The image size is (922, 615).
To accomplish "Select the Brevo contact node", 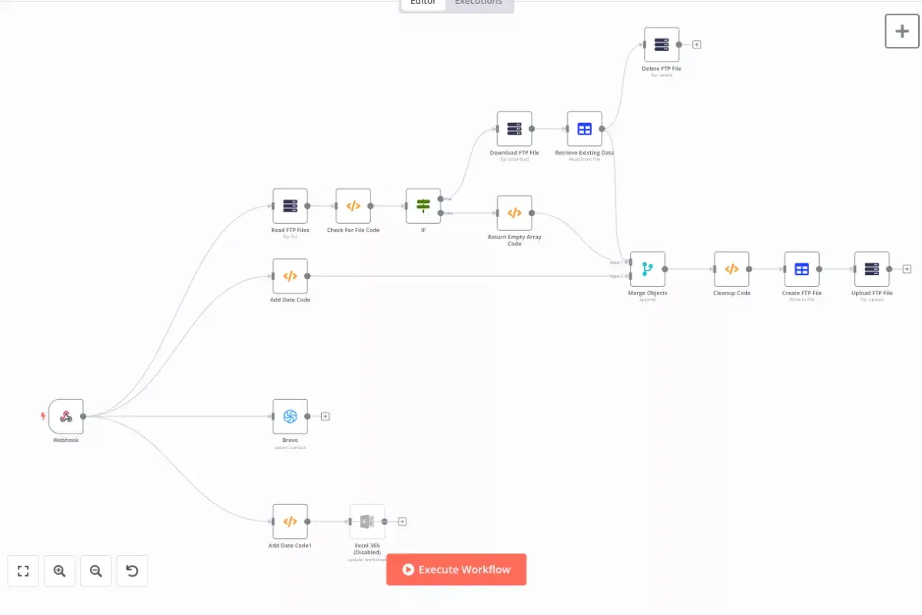I will pos(290,416).
